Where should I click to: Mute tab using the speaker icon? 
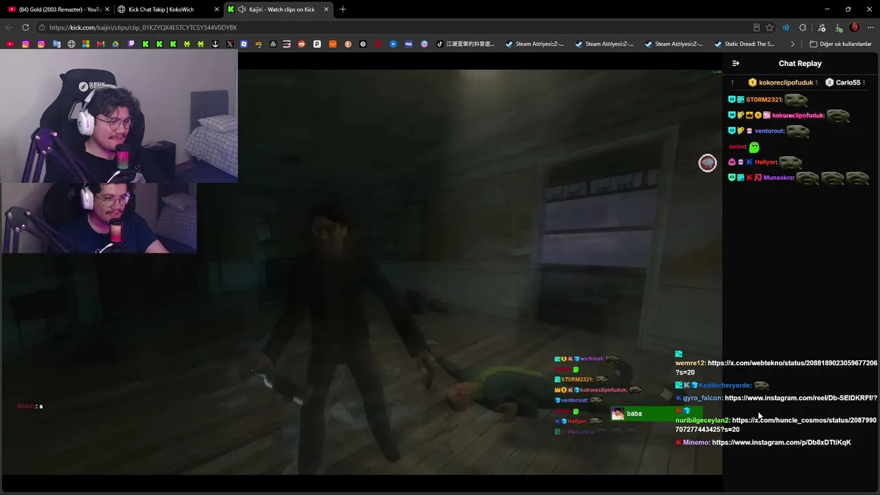coord(241,9)
